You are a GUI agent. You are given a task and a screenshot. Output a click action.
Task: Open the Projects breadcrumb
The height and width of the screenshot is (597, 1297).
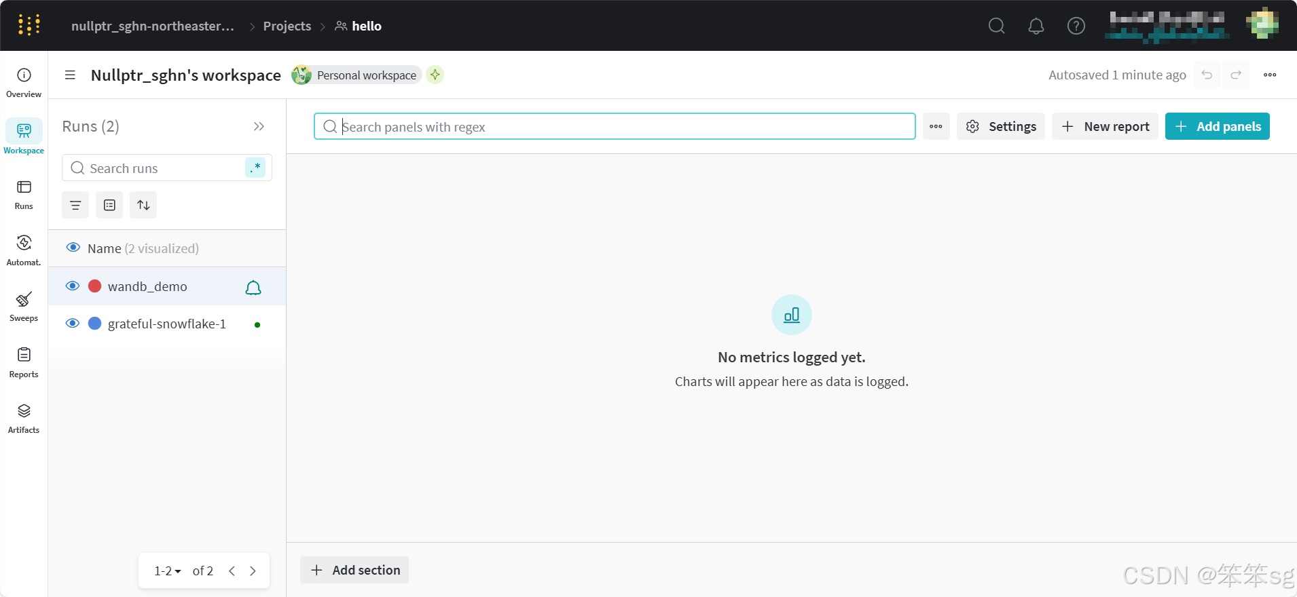click(287, 26)
